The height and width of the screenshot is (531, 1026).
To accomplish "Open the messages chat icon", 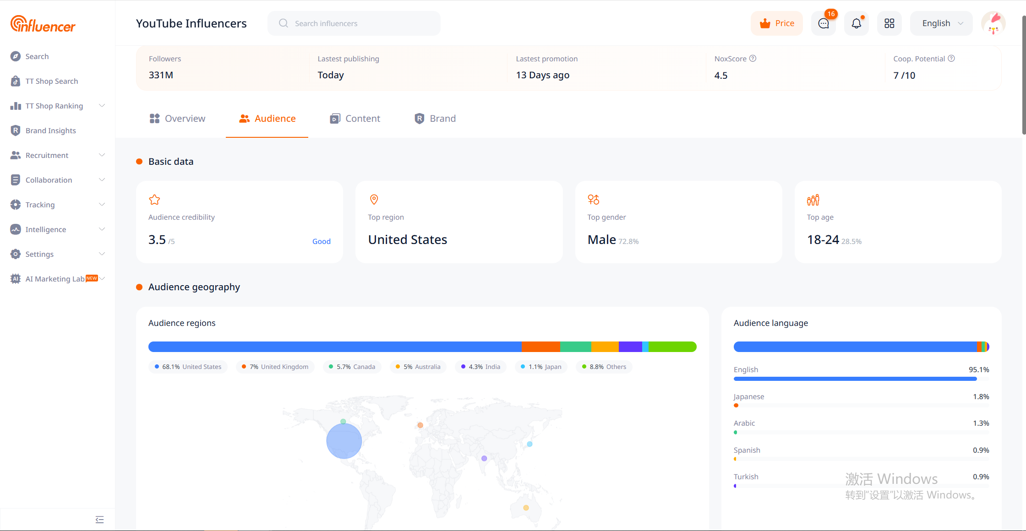I will (x=823, y=23).
